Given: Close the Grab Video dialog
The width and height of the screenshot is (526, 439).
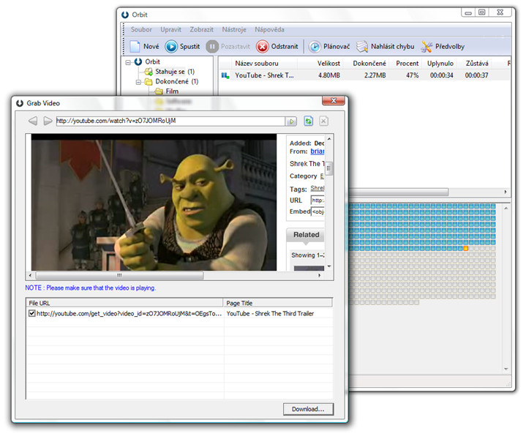Looking at the screenshot, I should coord(334,101).
